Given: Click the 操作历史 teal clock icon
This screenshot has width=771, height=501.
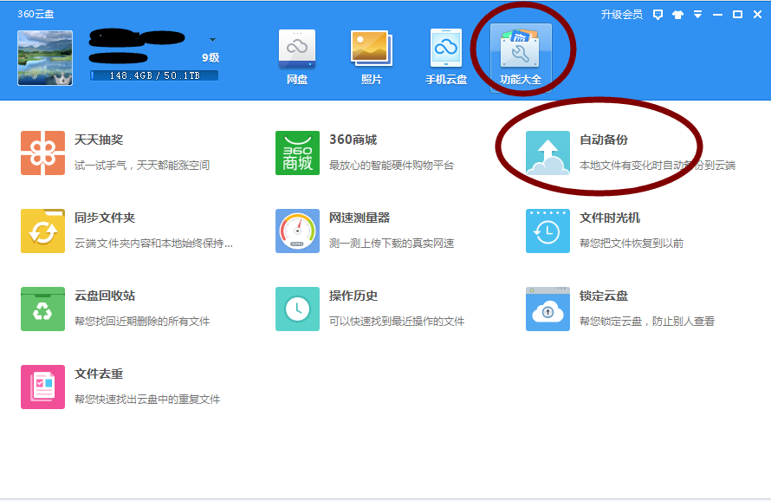Looking at the screenshot, I should [x=297, y=309].
